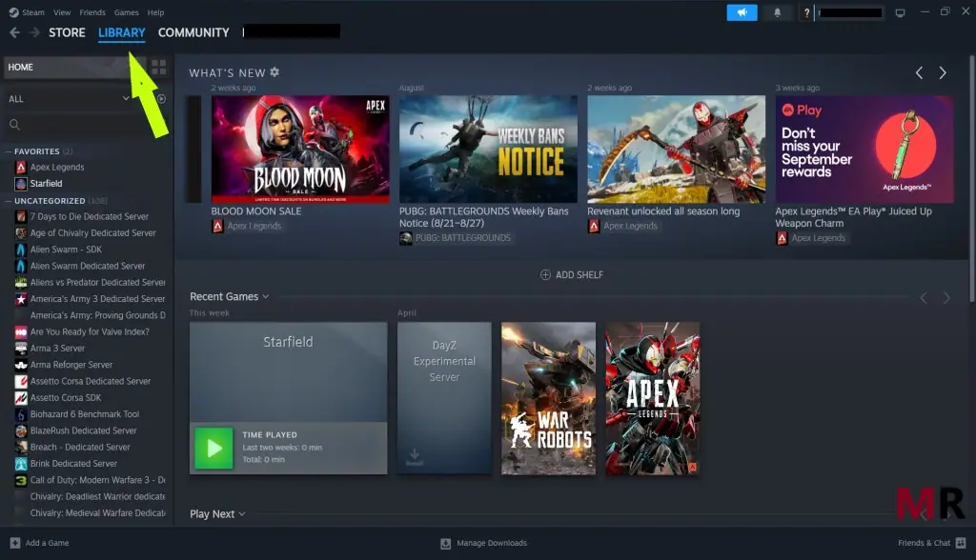Open the View menu
This screenshot has width=976, height=560.
point(62,12)
